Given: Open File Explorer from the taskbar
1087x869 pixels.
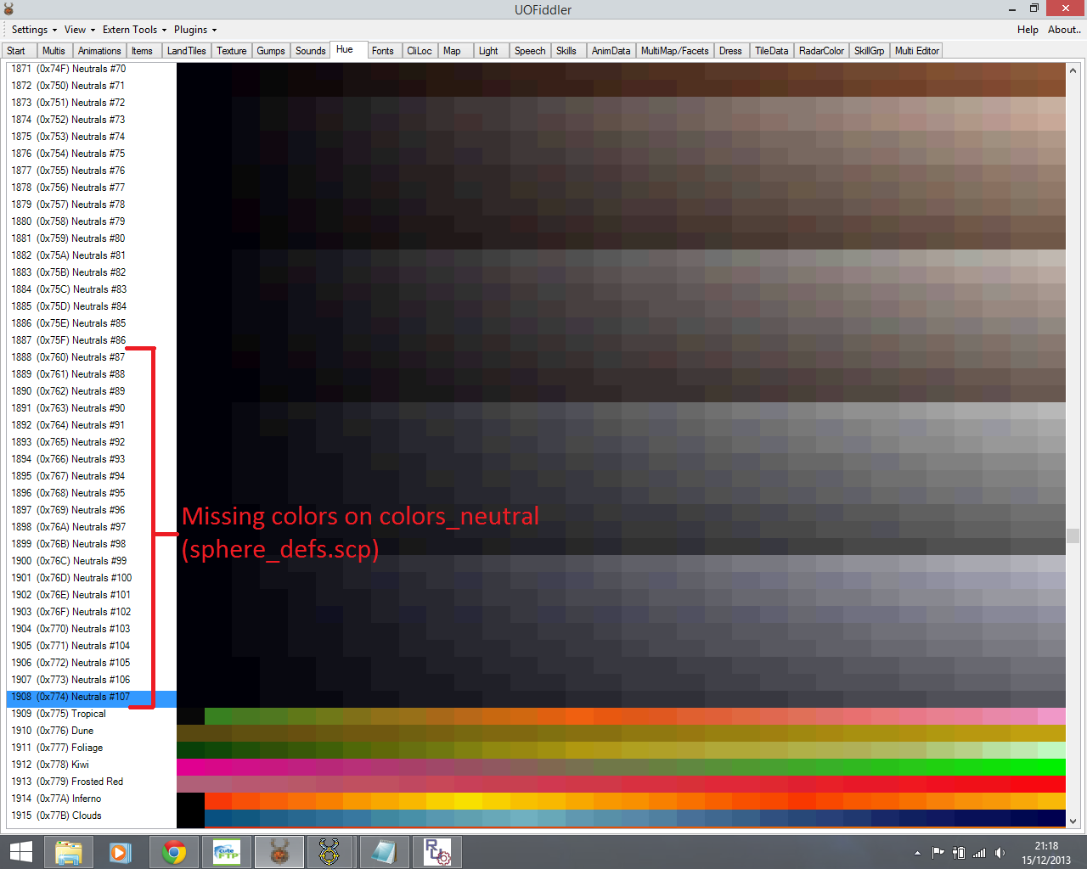Looking at the screenshot, I should 68,852.
